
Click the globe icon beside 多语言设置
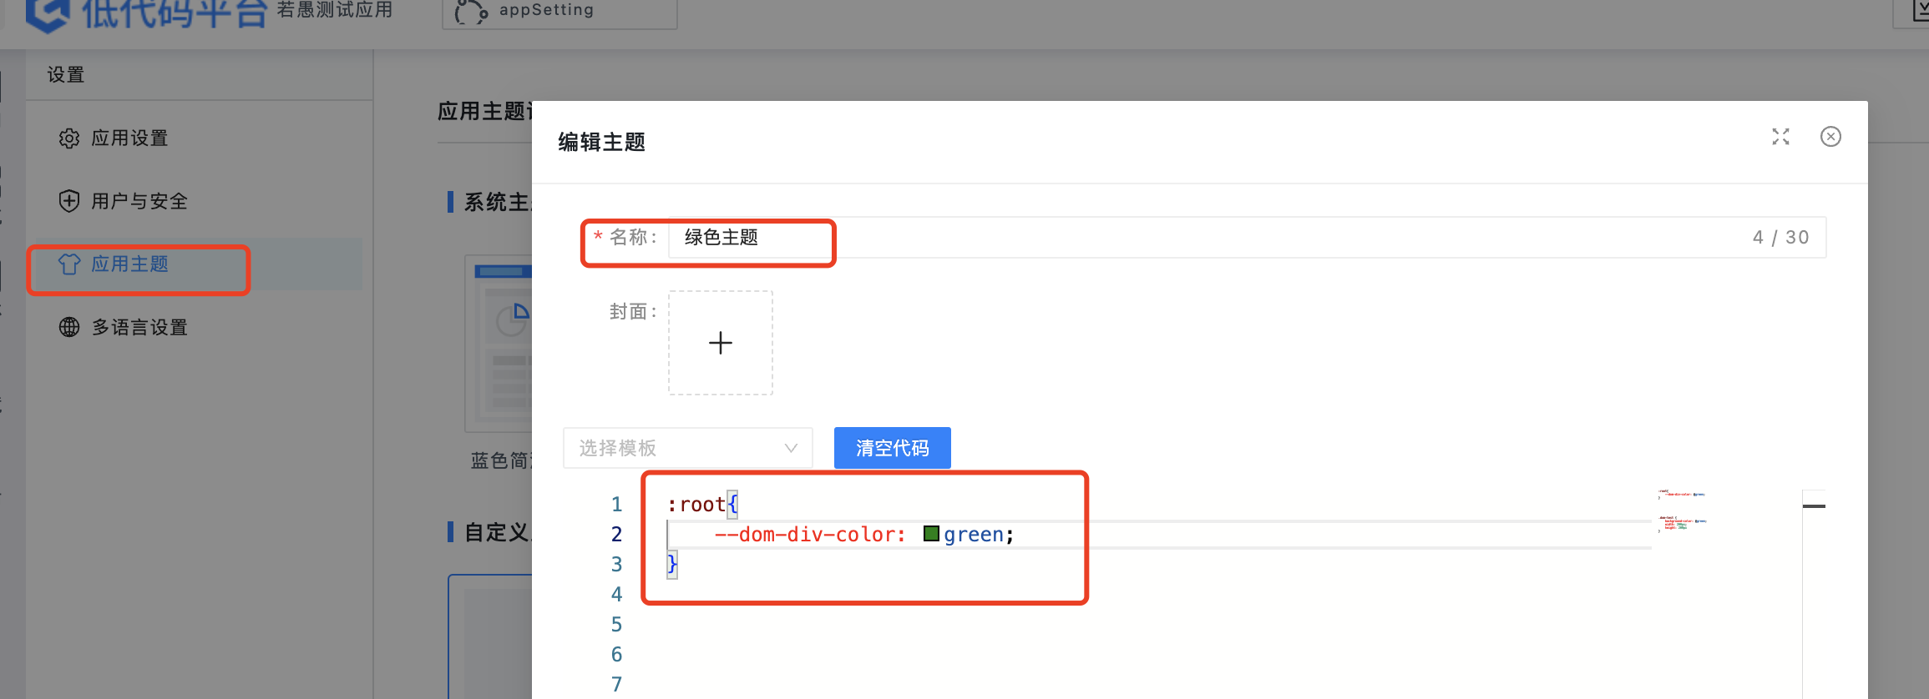(69, 327)
